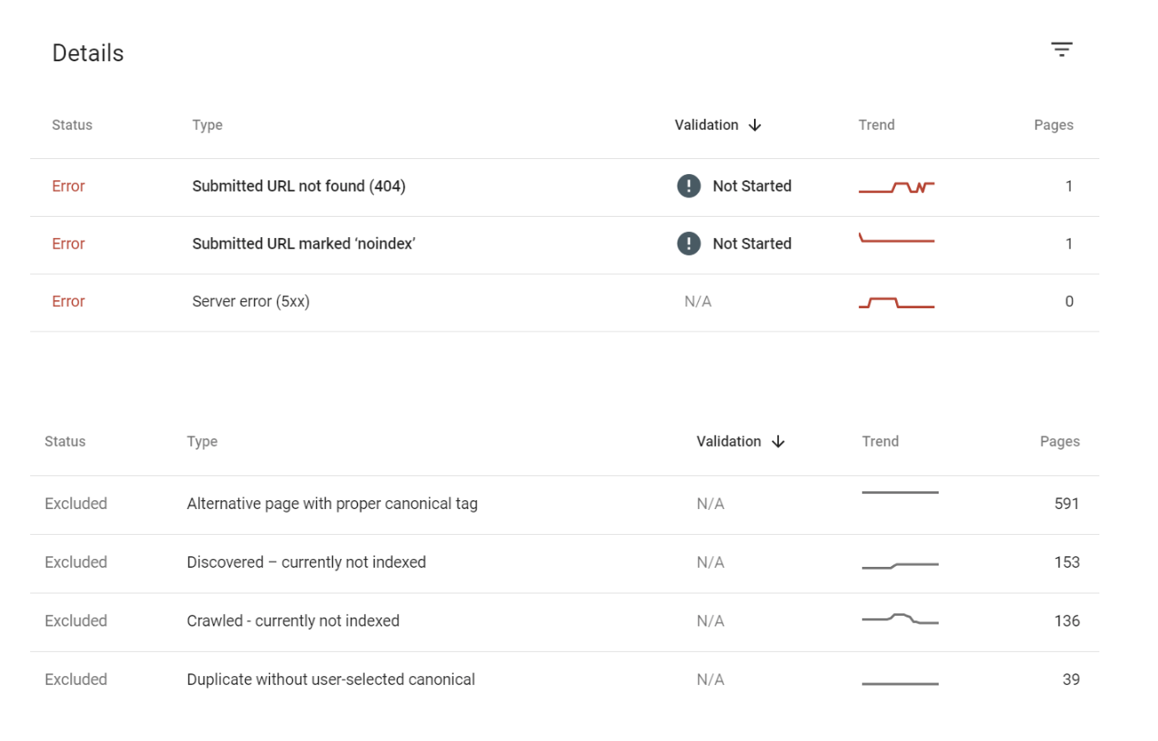The height and width of the screenshot is (741, 1158).
Task: Sort errors table by Validation column header
Action: 706,125
